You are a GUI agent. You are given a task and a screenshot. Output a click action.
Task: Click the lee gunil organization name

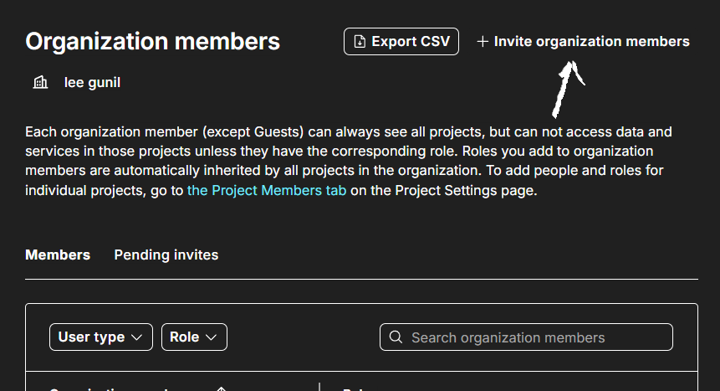pos(92,83)
